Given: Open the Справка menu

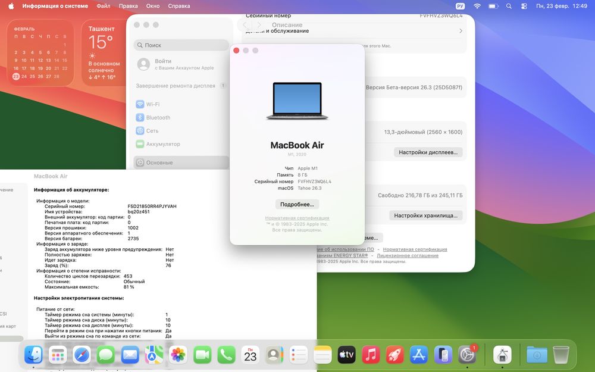Looking at the screenshot, I should click(x=178, y=6).
